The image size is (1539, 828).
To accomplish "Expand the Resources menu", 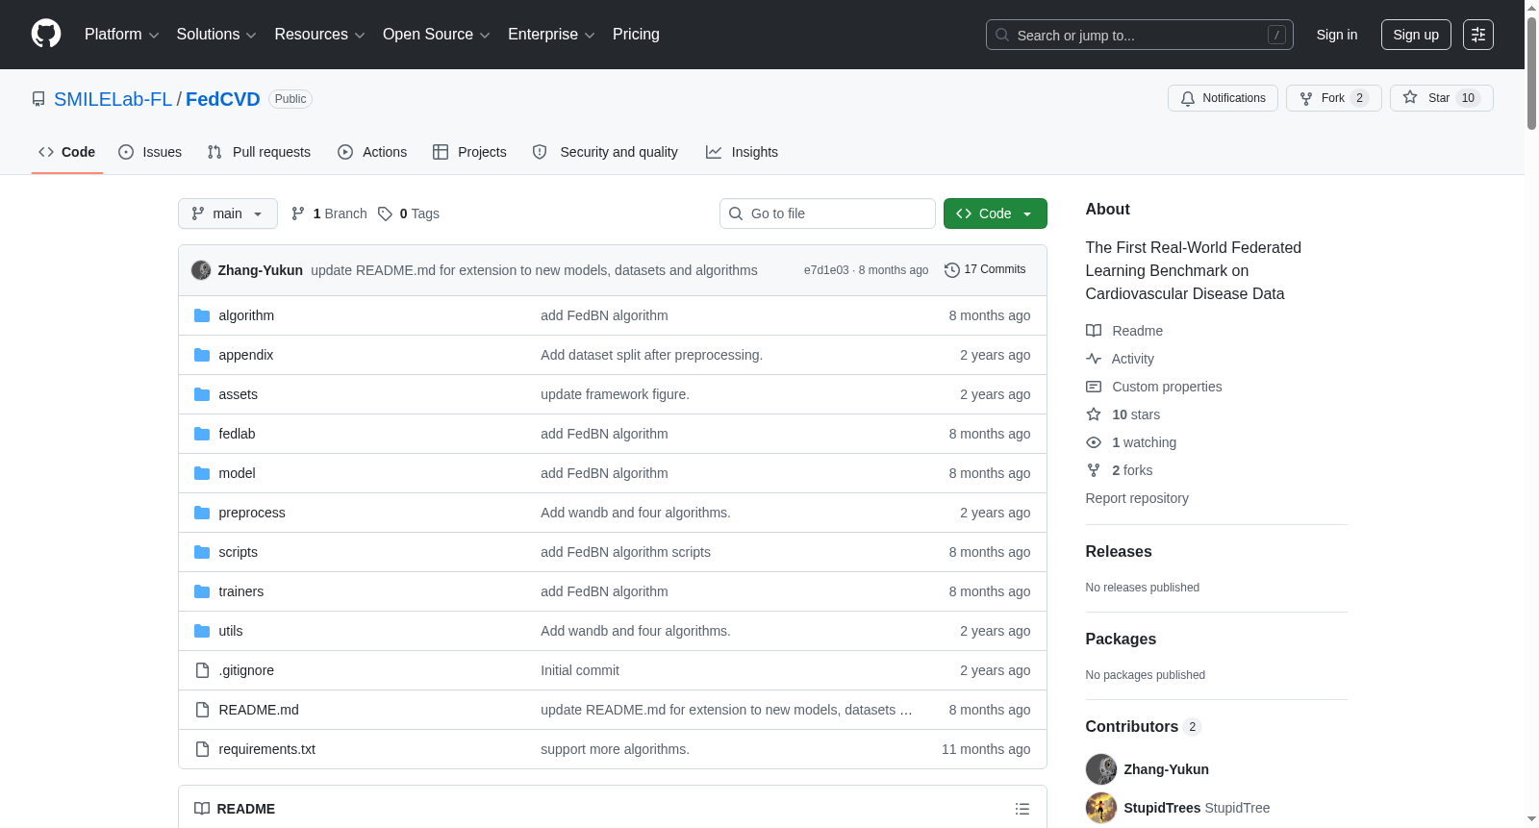I will (x=319, y=35).
